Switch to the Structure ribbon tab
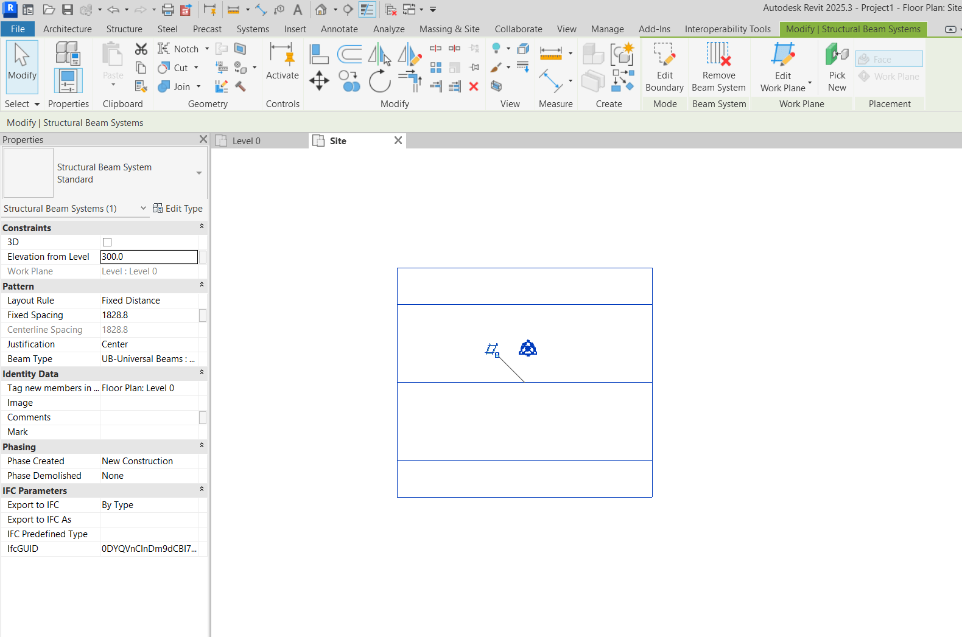The width and height of the screenshot is (962, 637). tap(124, 29)
